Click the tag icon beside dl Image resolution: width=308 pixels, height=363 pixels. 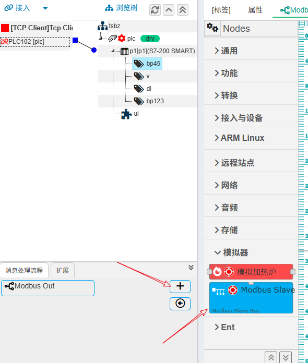pos(139,89)
